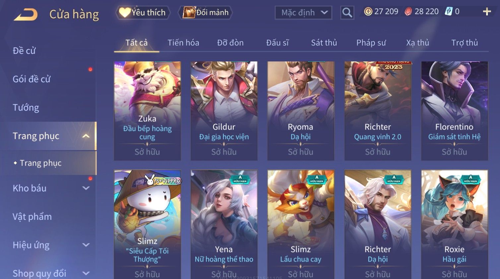Expand the Hiệu ứng sidebar section
This screenshot has width=500, height=279.
point(86,245)
